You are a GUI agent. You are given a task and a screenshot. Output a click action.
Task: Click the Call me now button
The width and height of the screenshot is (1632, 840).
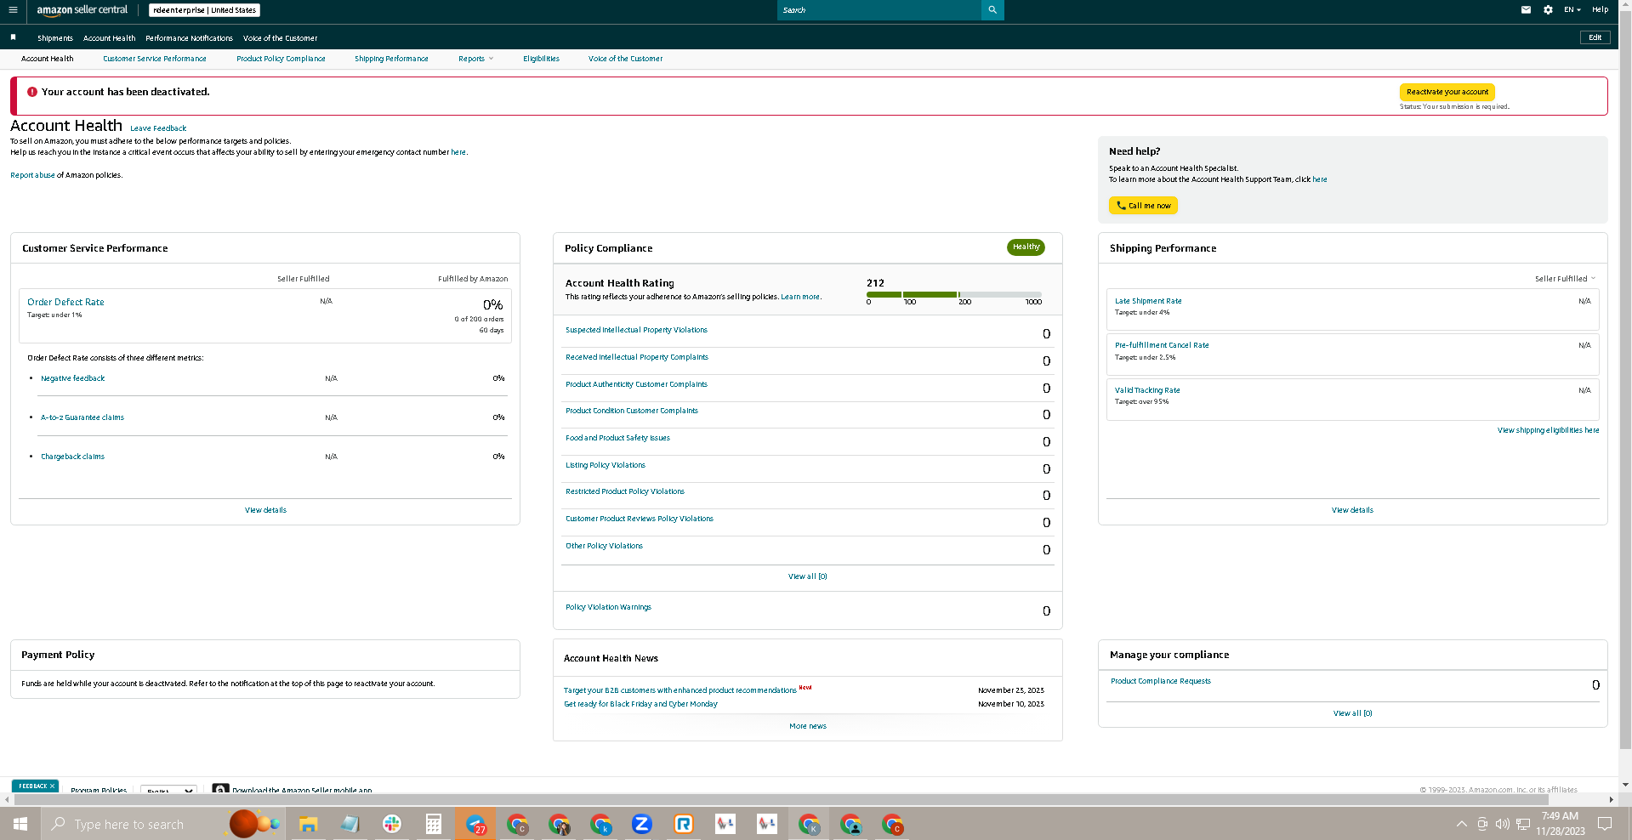[x=1143, y=206]
